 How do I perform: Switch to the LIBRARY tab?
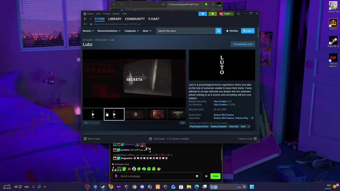[x=115, y=19]
